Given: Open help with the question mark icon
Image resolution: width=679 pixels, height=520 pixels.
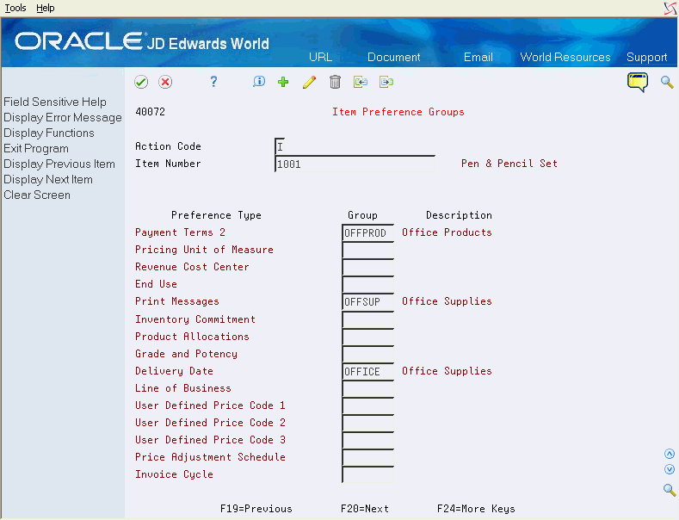Looking at the screenshot, I should pos(213,82).
